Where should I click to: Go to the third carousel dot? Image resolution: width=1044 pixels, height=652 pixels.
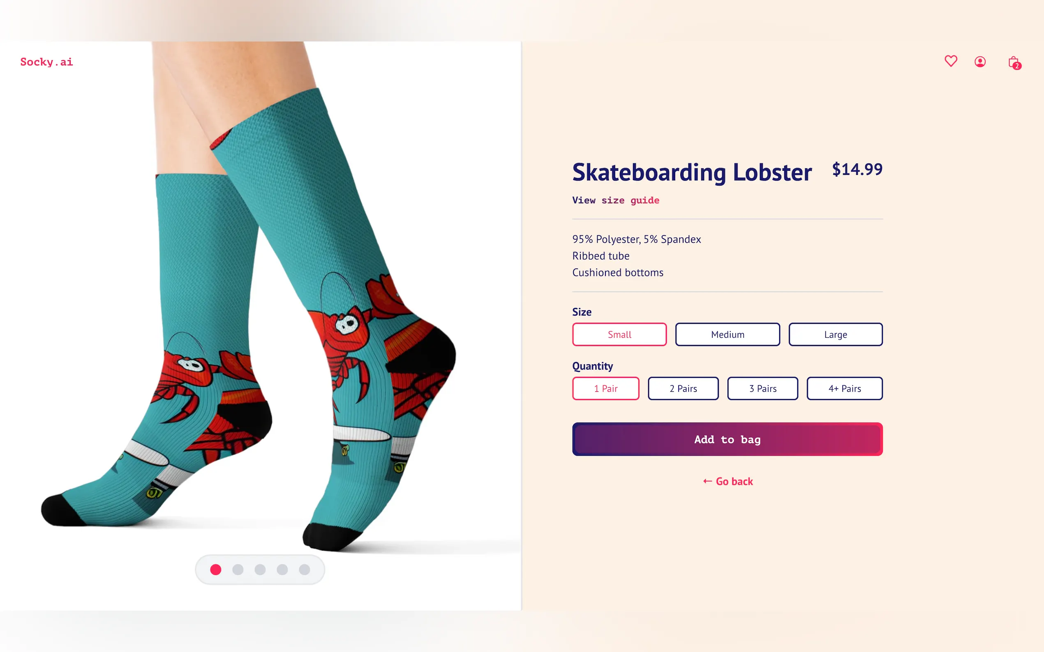tap(260, 569)
